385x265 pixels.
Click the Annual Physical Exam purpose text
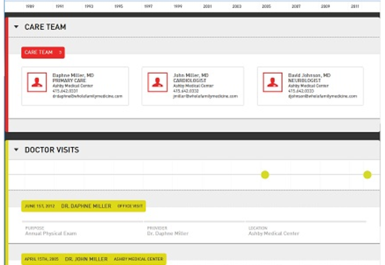tap(51, 233)
